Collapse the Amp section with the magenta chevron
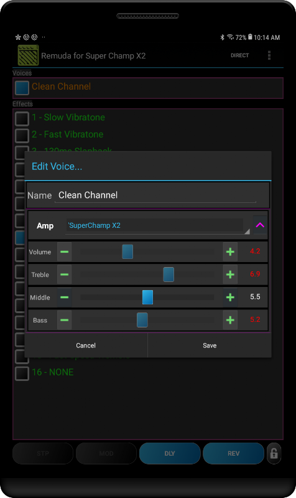The image size is (296, 498). tap(260, 225)
